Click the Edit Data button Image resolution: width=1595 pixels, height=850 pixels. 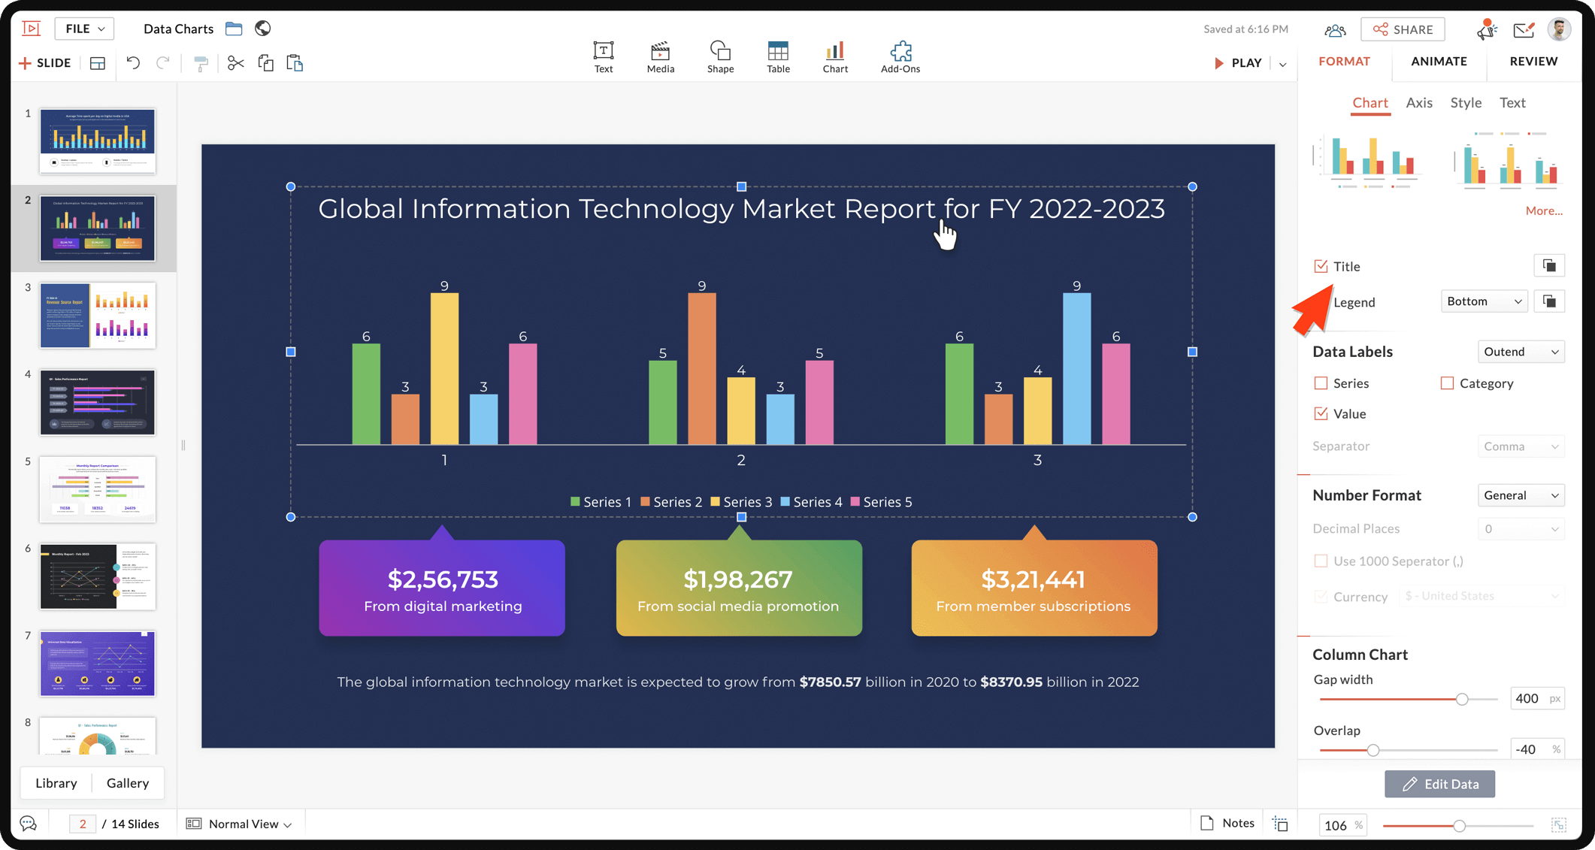point(1439,784)
